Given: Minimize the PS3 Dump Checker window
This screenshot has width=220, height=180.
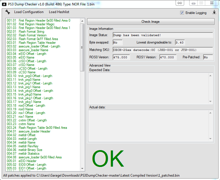Looking at the screenshot, I should (x=194, y=3).
